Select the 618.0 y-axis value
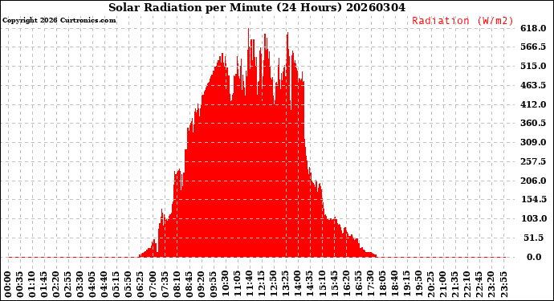The height and width of the screenshot is (301, 554). tap(533, 28)
